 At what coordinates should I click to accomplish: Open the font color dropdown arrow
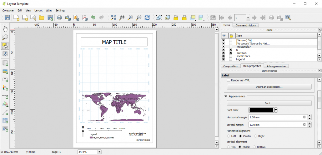[x=276, y=110]
